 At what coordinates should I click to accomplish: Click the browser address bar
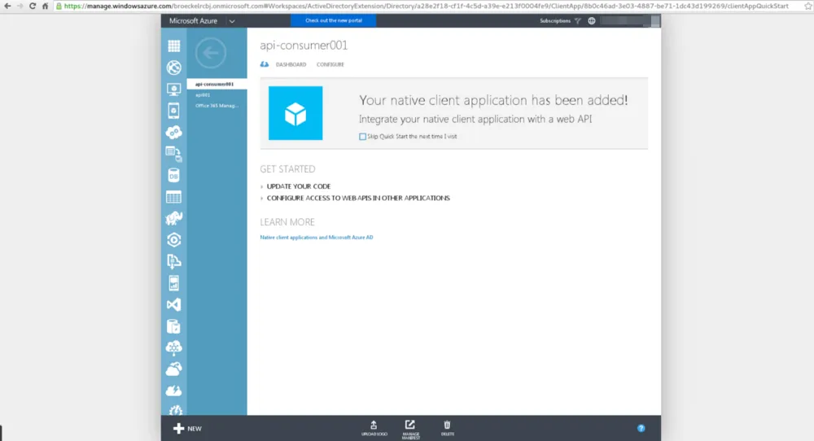tap(427, 7)
